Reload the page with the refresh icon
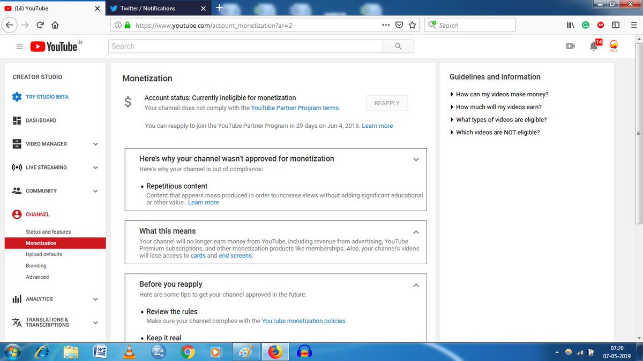This screenshot has height=361, width=643. pyautogui.click(x=40, y=25)
